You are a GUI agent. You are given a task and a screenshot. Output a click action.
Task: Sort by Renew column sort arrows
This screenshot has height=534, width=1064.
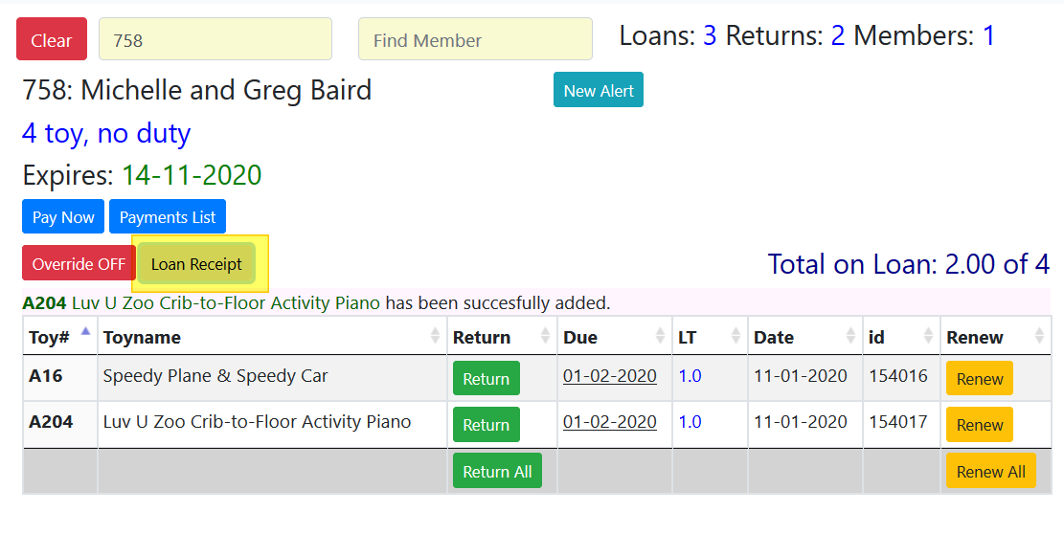[x=1039, y=337]
